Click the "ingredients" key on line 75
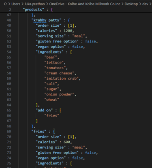 coord(49,163)
